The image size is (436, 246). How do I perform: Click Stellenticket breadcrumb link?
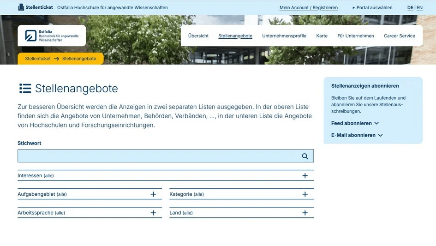[x=38, y=59]
